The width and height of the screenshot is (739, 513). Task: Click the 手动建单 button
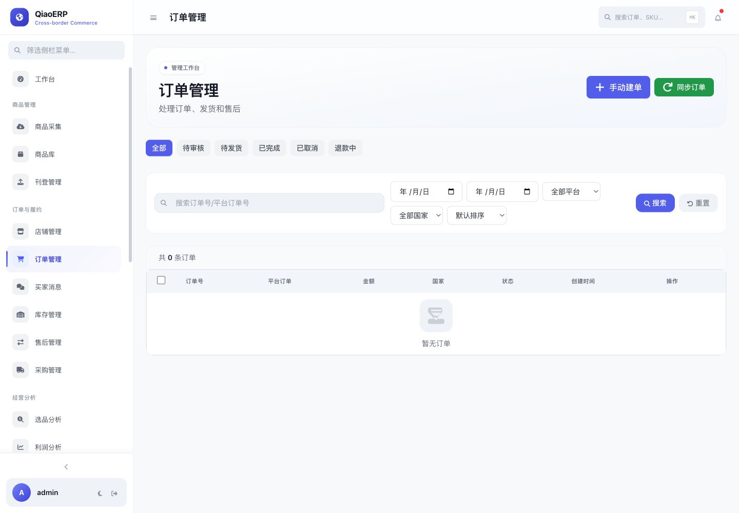[x=618, y=87]
